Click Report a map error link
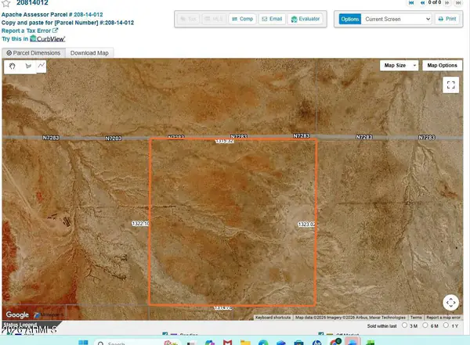The height and width of the screenshot is (345, 470). click(x=443, y=318)
